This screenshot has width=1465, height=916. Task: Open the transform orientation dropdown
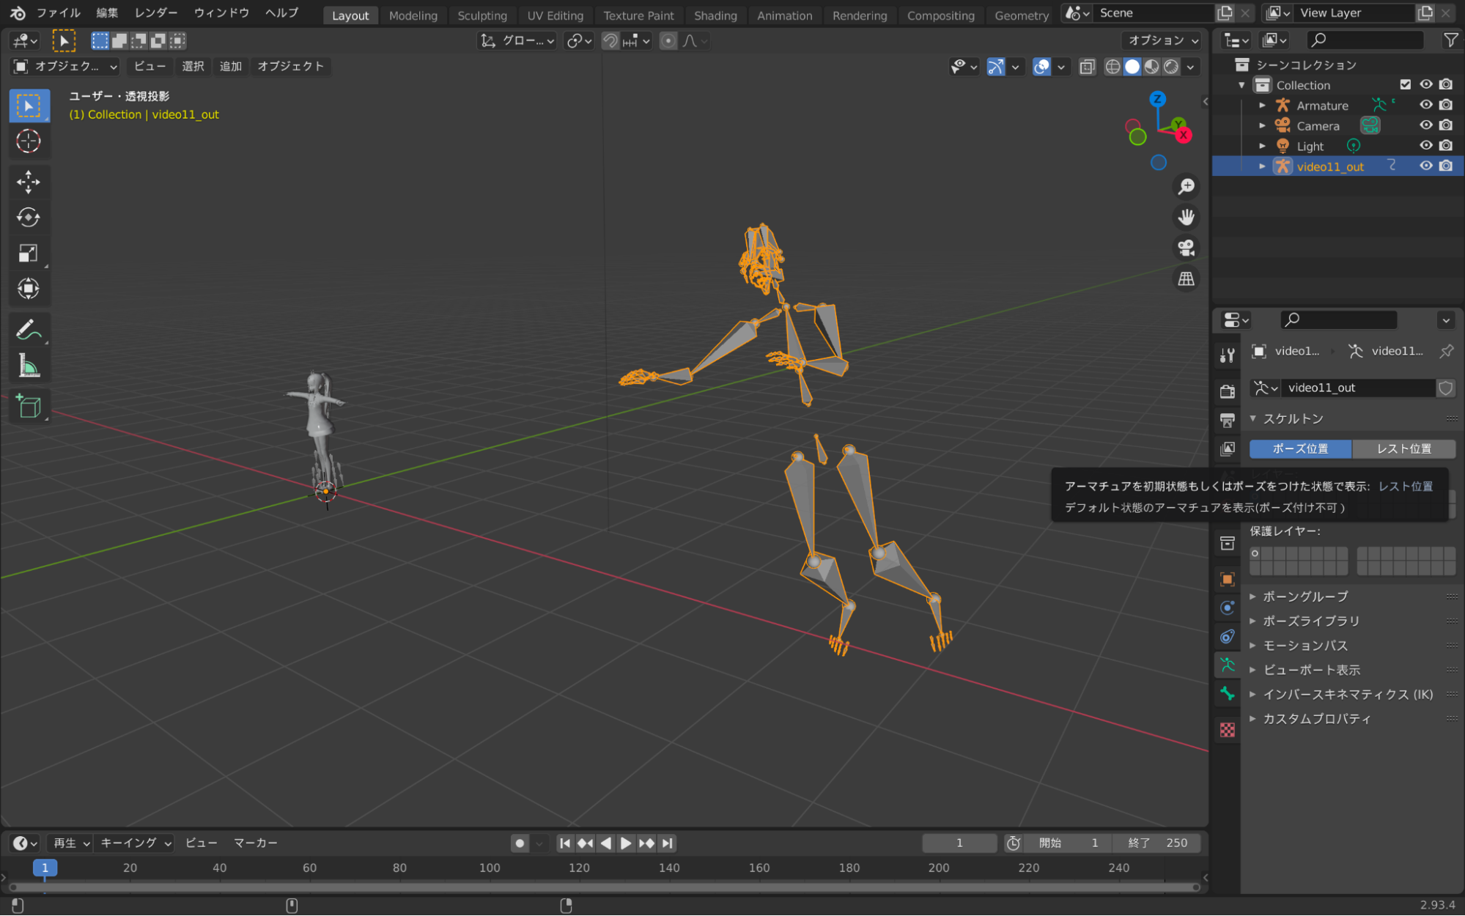tap(517, 41)
